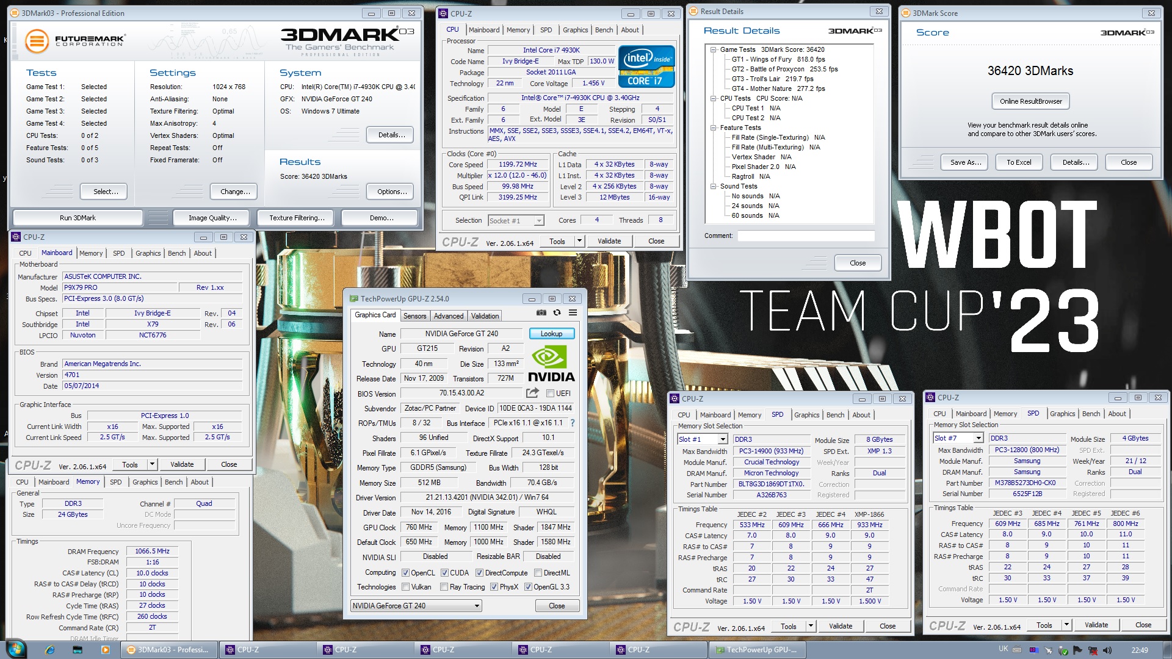Open Tools dropdown arrow in Mainboard CPU-Z window
The width and height of the screenshot is (1172, 659).
pyautogui.click(x=152, y=464)
